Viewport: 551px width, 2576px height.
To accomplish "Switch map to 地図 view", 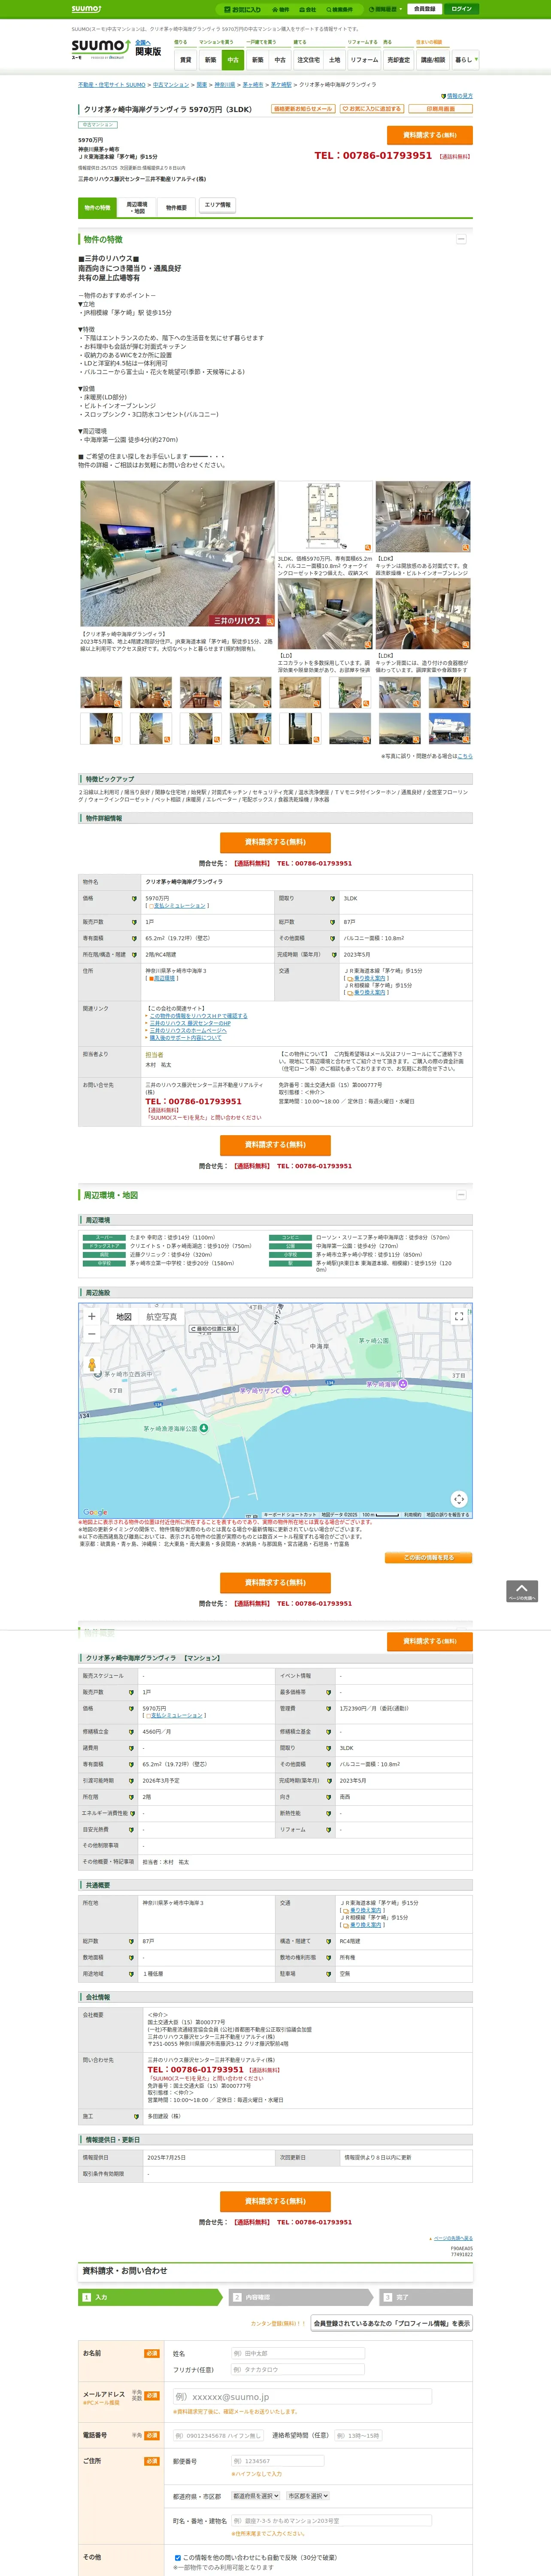I will point(124,1317).
